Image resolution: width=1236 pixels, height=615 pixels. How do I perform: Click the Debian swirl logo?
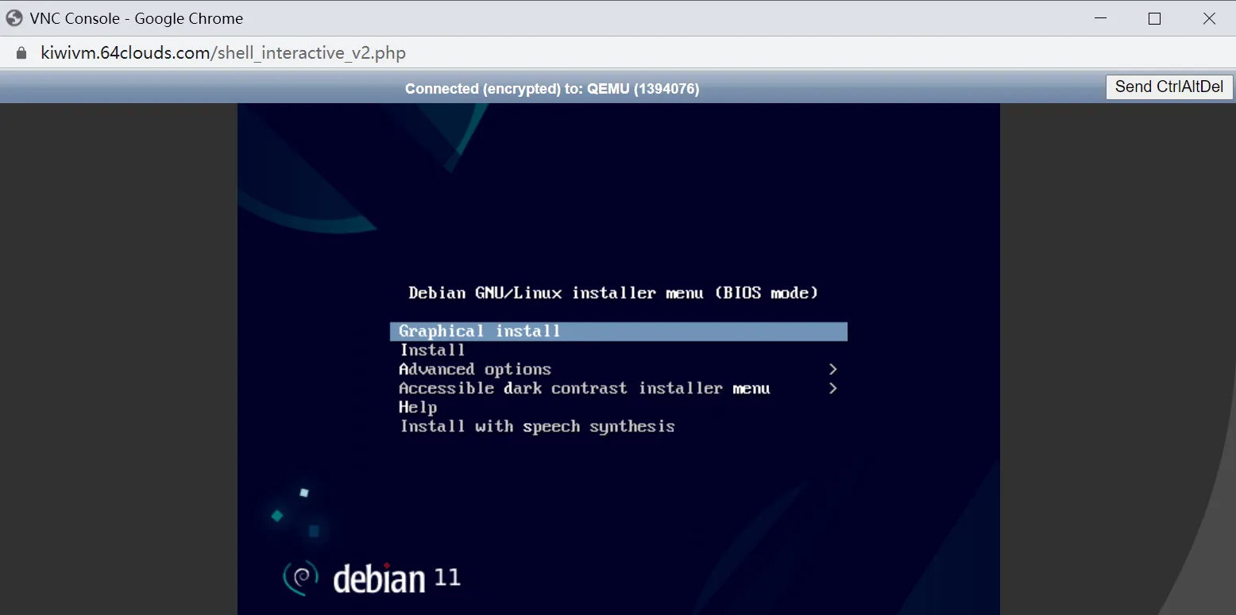[x=301, y=577]
